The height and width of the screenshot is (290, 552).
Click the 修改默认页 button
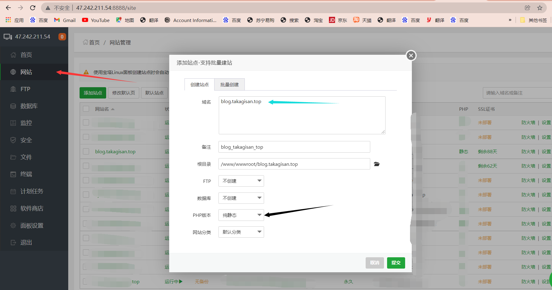[x=124, y=93]
